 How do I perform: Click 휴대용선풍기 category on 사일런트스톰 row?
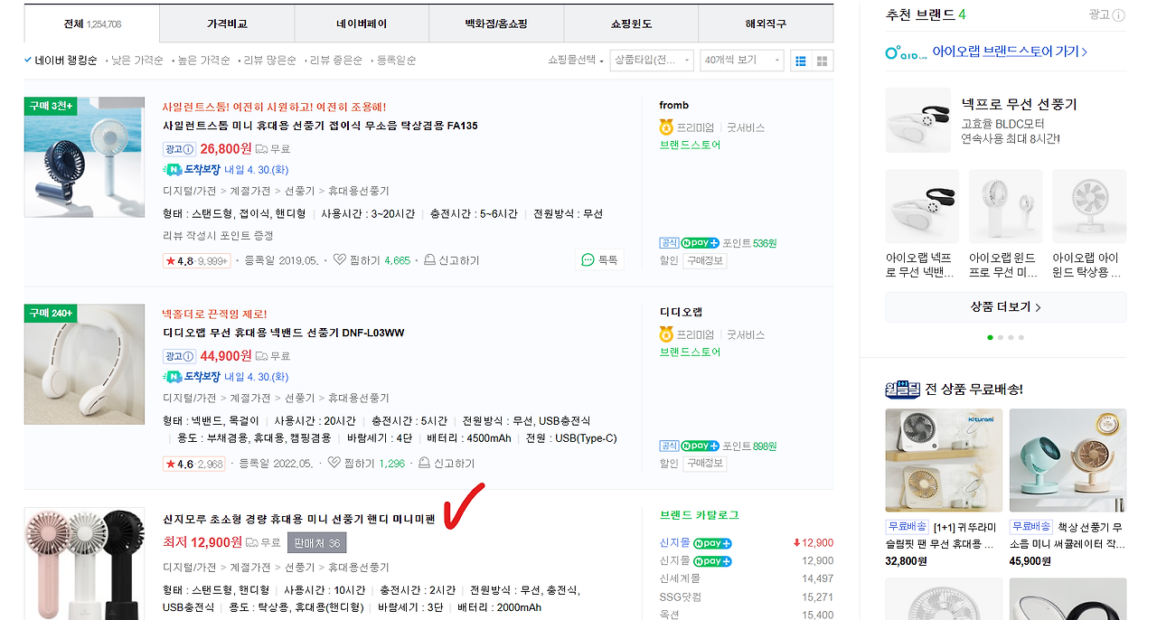click(359, 191)
